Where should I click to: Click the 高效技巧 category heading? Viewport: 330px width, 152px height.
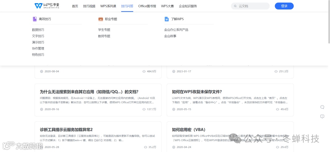[x=45, y=19]
